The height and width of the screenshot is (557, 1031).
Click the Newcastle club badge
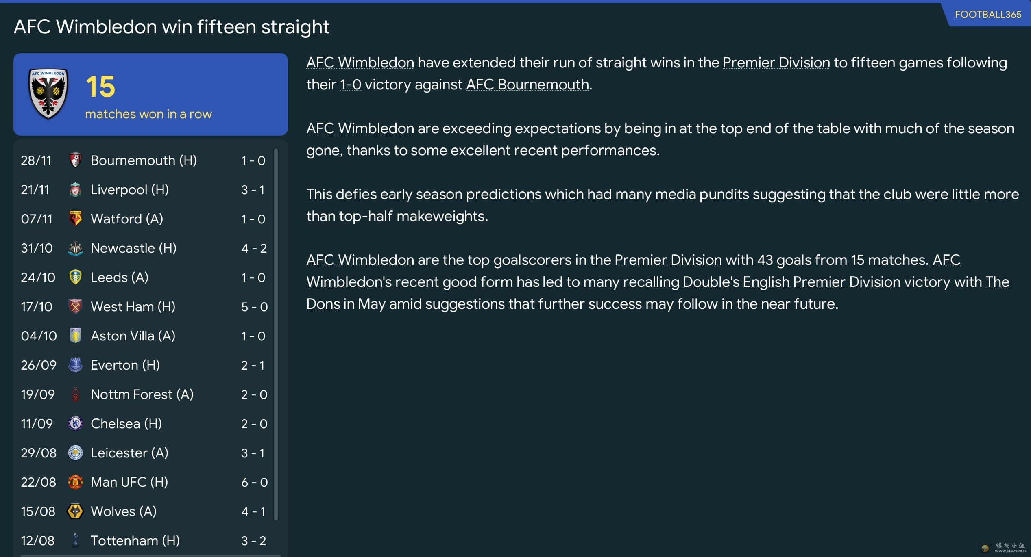click(75, 248)
